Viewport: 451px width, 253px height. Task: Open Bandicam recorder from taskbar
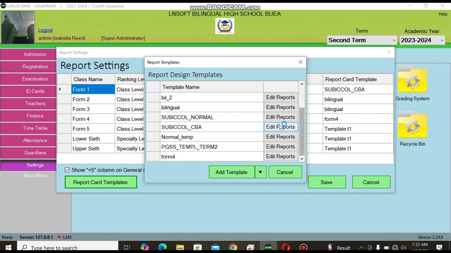coord(303,247)
